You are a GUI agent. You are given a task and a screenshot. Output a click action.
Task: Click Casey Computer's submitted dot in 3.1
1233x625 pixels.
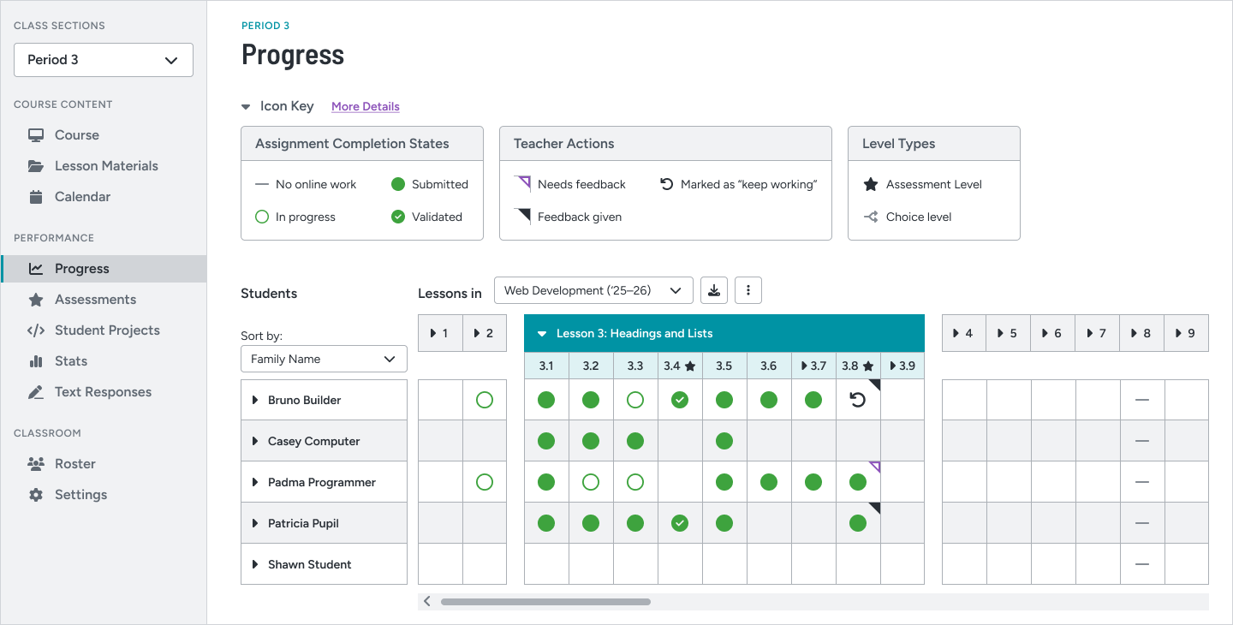[546, 441]
